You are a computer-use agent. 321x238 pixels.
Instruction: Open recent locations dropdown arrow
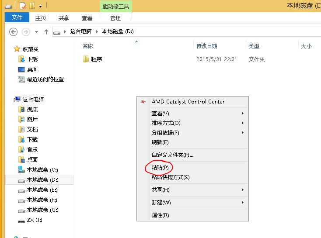pos(36,32)
